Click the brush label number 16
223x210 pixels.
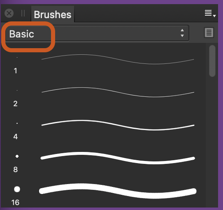pyautogui.click(x=15, y=203)
